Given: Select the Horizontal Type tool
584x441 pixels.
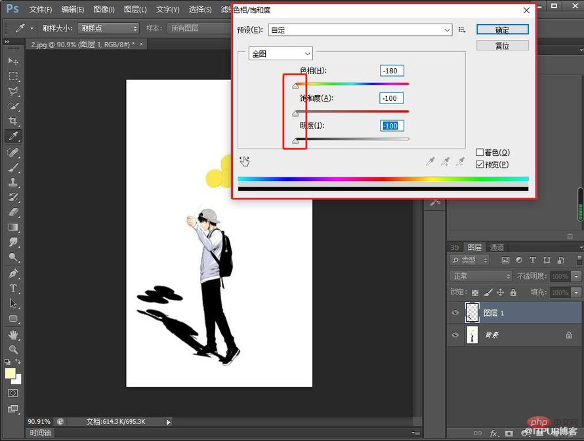Looking at the screenshot, I should coord(13,288).
